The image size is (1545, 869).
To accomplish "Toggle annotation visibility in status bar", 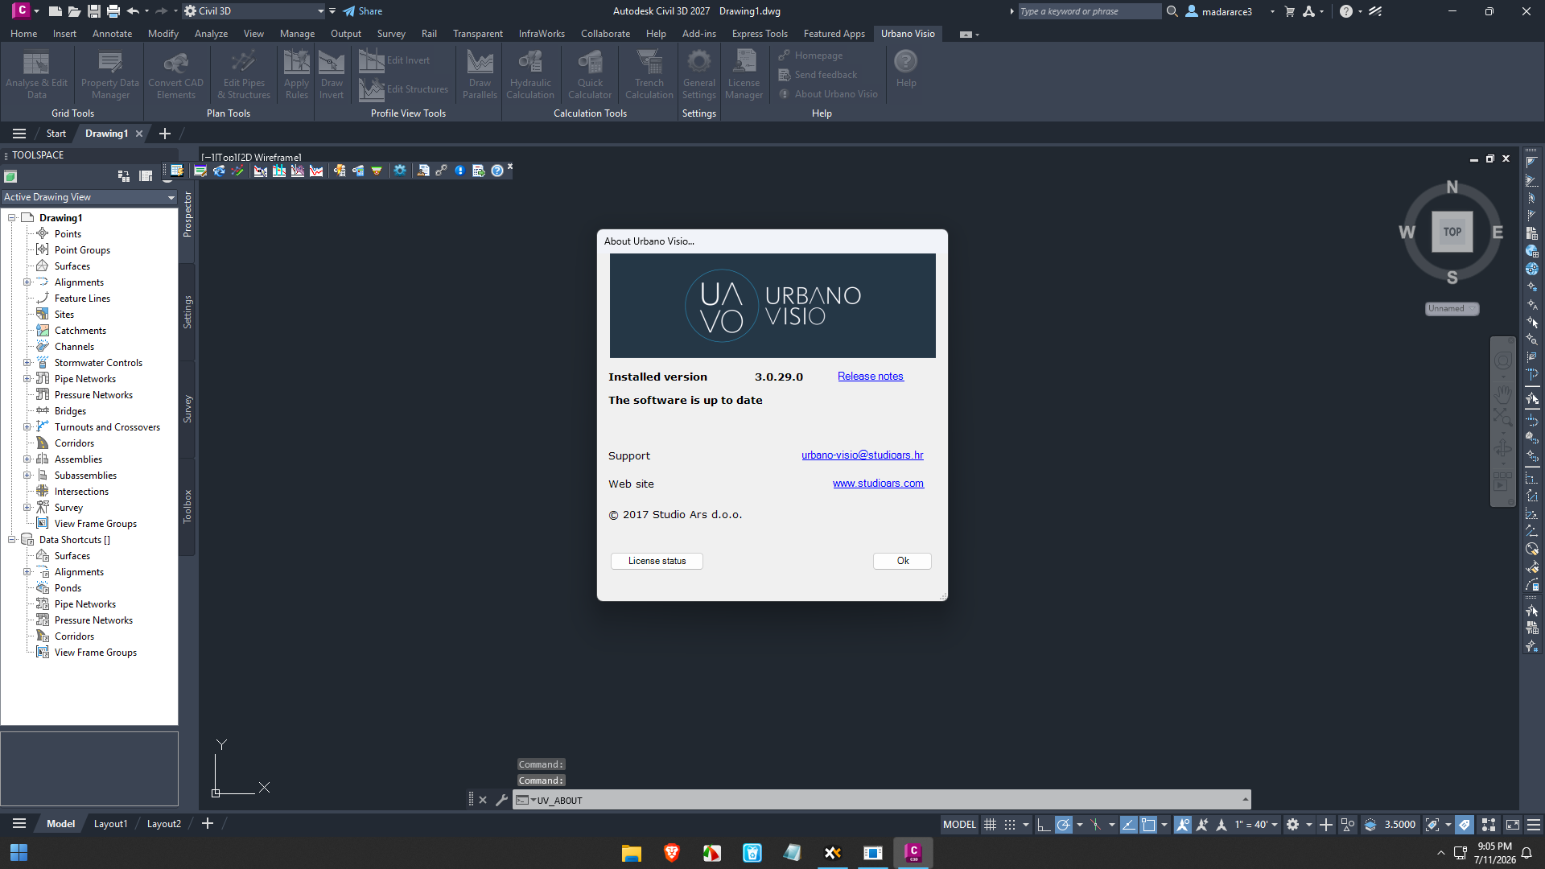I will coord(1183,824).
